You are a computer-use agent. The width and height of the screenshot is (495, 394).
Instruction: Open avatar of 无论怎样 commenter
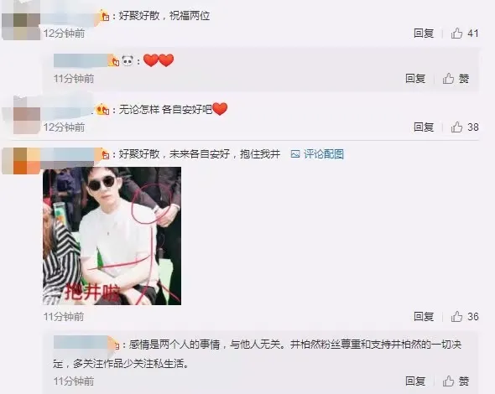coord(27,116)
